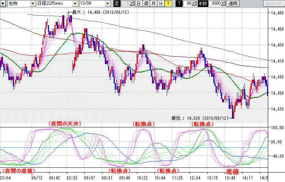Image resolution: width=285 pixels, height=182 pixels.
Task: Open the leftmost toolbar dropdown arrow
Action: click(3, 4)
